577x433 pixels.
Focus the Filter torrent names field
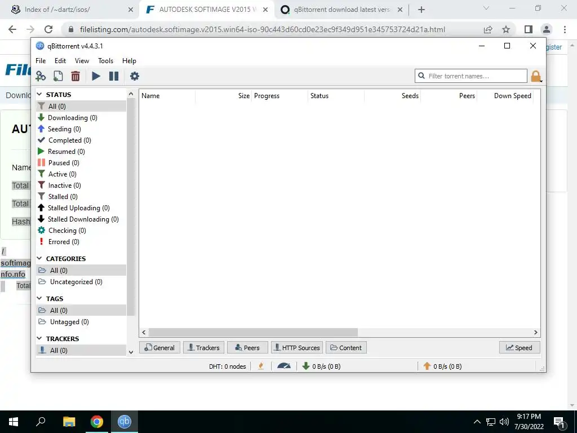471,76
